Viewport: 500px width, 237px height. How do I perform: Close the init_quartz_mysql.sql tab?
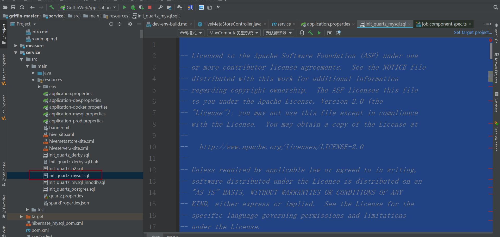[409, 24]
